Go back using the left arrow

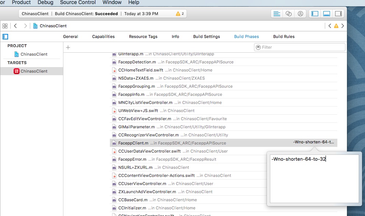pos(15,26)
